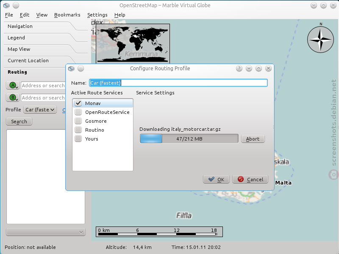Screen dimensions: 339x254
Task: Enable the Yours route service checkbox
Action: click(78, 138)
